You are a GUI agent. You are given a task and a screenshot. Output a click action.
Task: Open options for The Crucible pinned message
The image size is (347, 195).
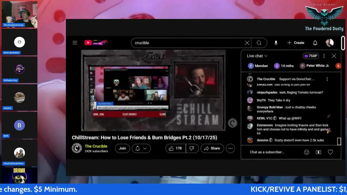point(327,79)
